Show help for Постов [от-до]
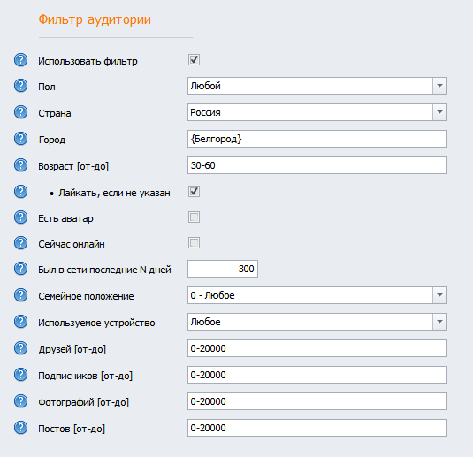This screenshot has height=457, width=473. click(21, 428)
